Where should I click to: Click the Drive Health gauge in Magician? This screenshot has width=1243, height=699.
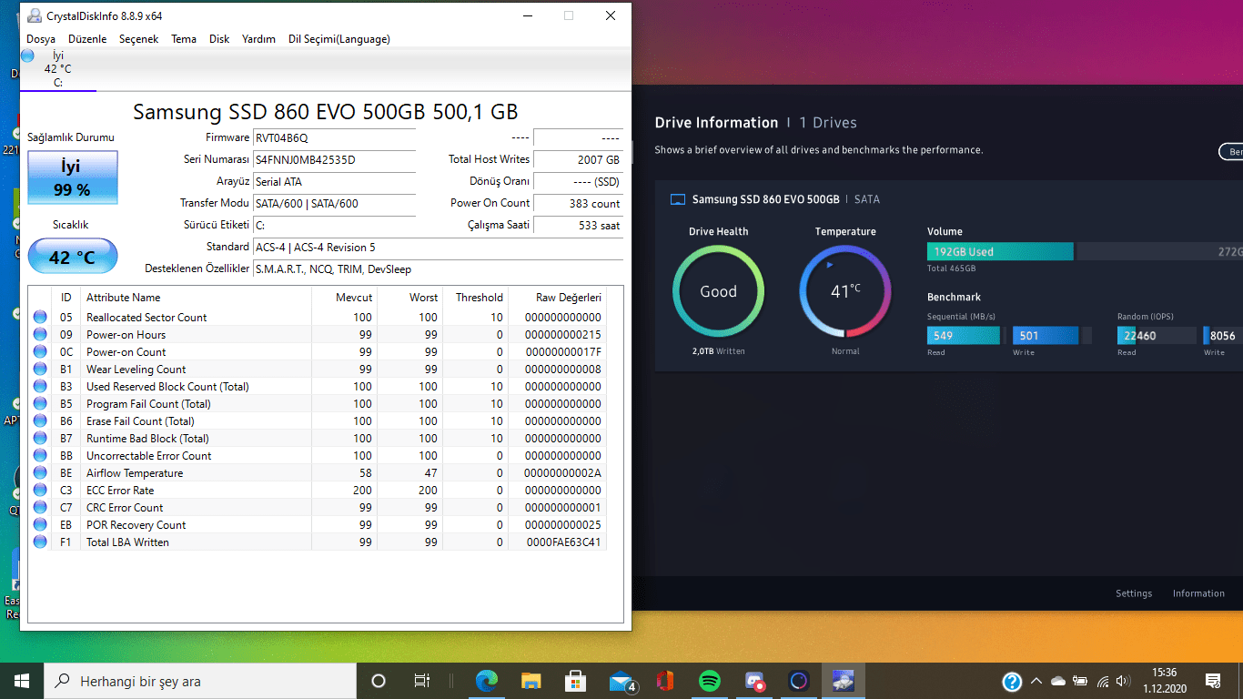coord(718,291)
